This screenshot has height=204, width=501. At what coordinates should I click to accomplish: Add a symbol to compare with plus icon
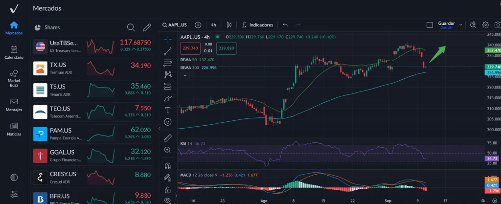pyautogui.click(x=198, y=25)
